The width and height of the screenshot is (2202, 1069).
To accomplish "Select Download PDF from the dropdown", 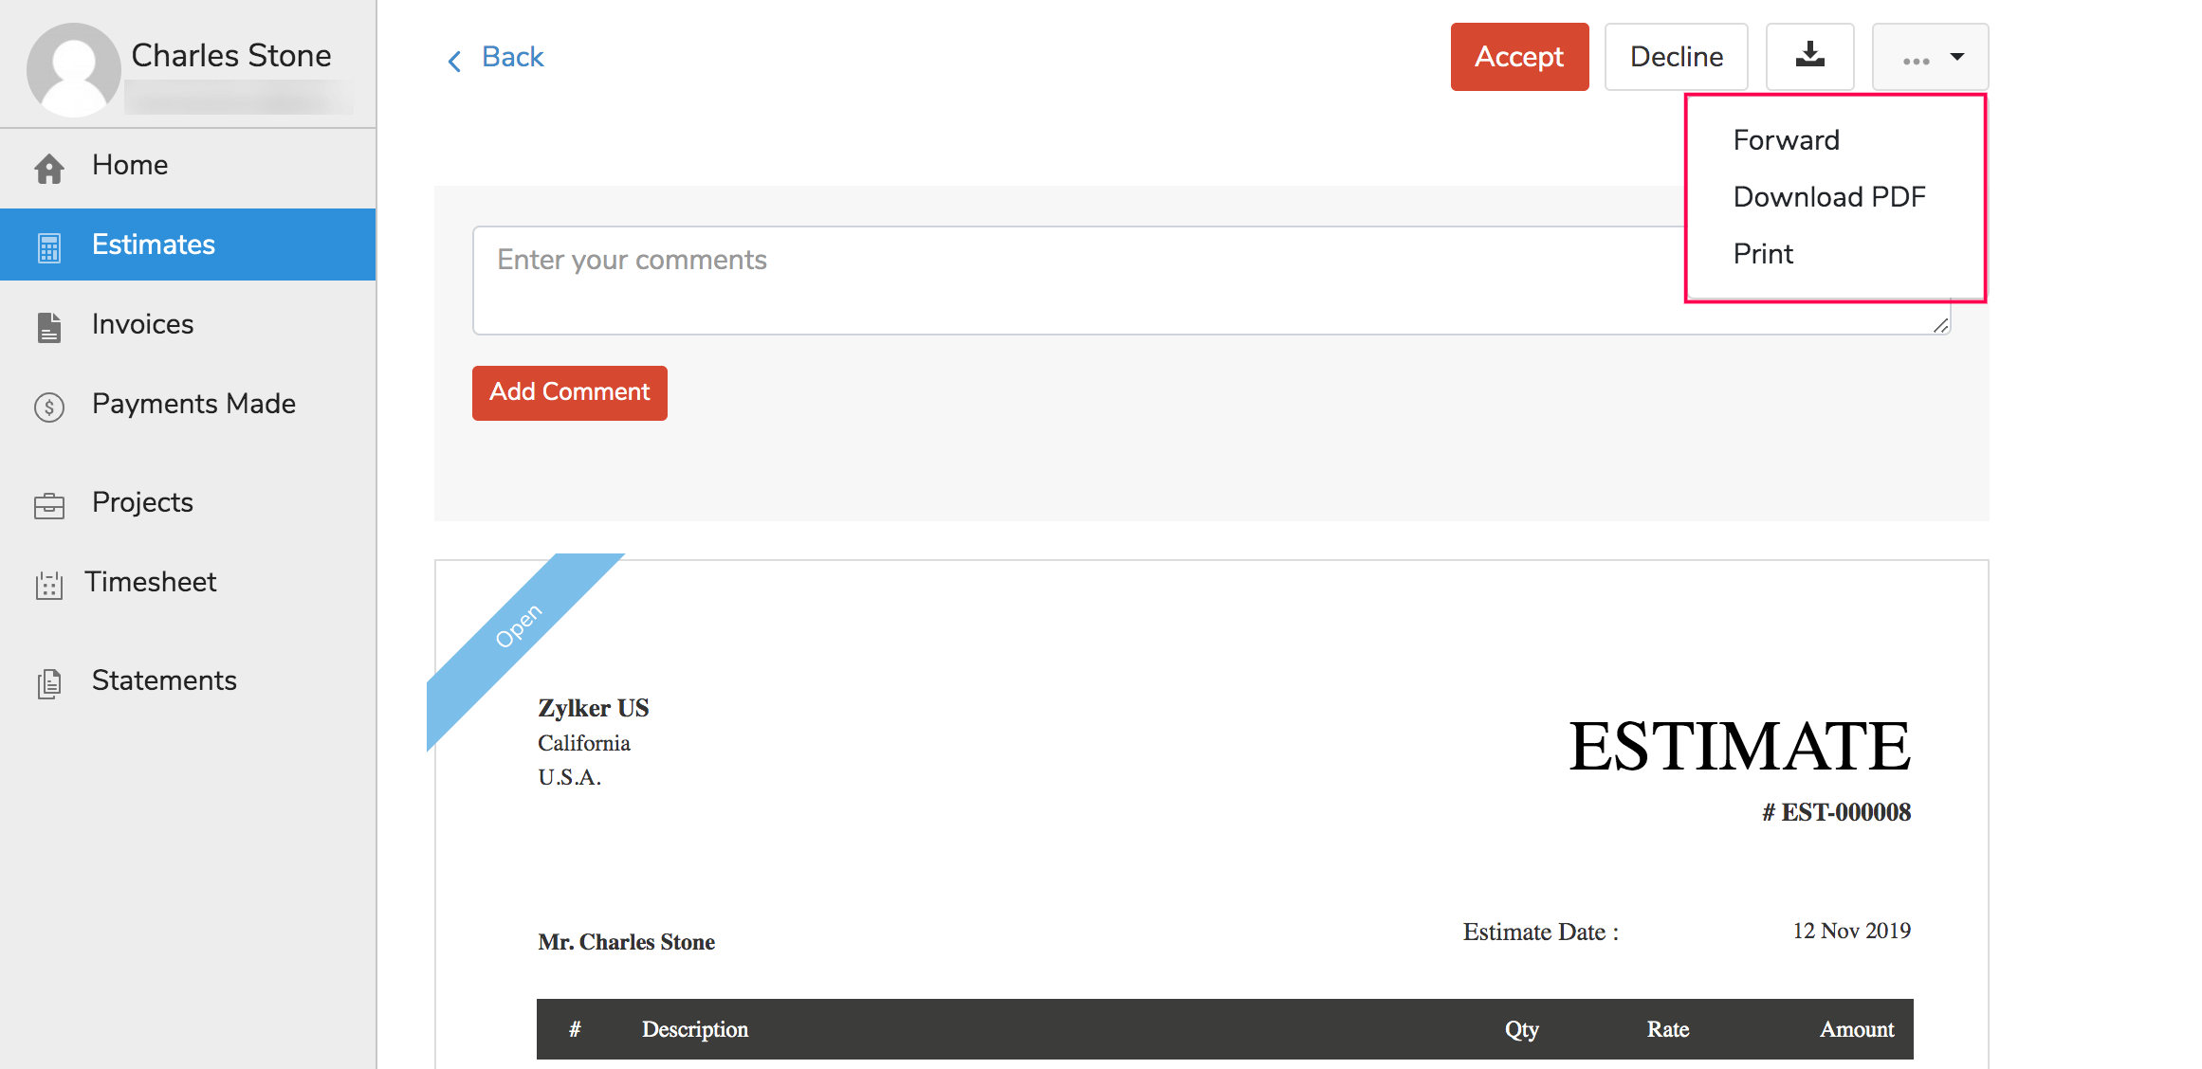I will pyautogui.click(x=1830, y=196).
